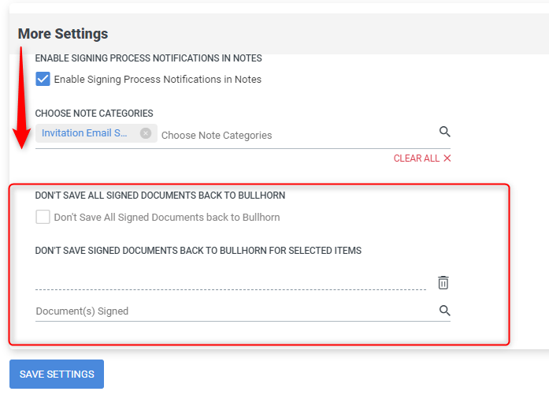Click the Don't Save All Signed Documents label text
This screenshot has height=395, width=549.
point(167,218)
